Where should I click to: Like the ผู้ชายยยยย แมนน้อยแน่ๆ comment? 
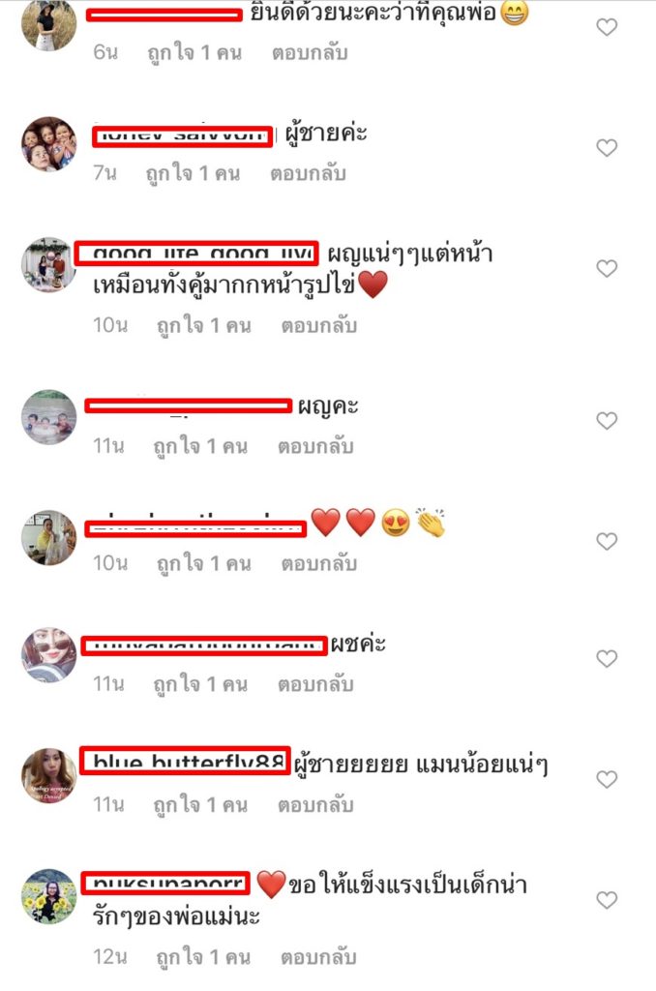click(x=607, y=780)
